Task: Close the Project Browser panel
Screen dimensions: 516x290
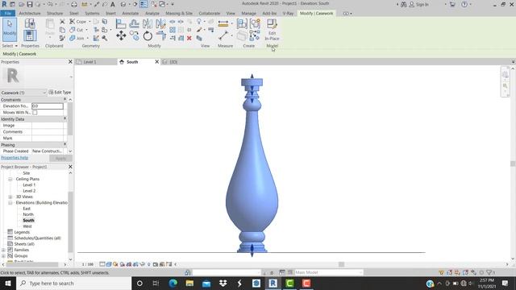Action: pos(70,167)
